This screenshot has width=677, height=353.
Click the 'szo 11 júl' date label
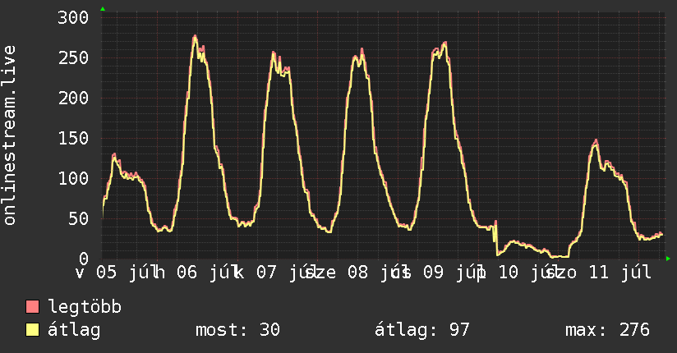(598, 273)
